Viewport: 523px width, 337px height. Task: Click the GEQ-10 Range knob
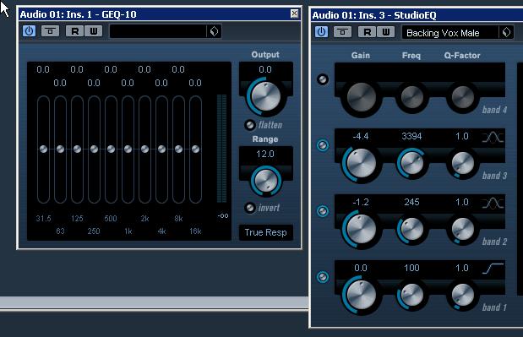(x=266, y=181)
